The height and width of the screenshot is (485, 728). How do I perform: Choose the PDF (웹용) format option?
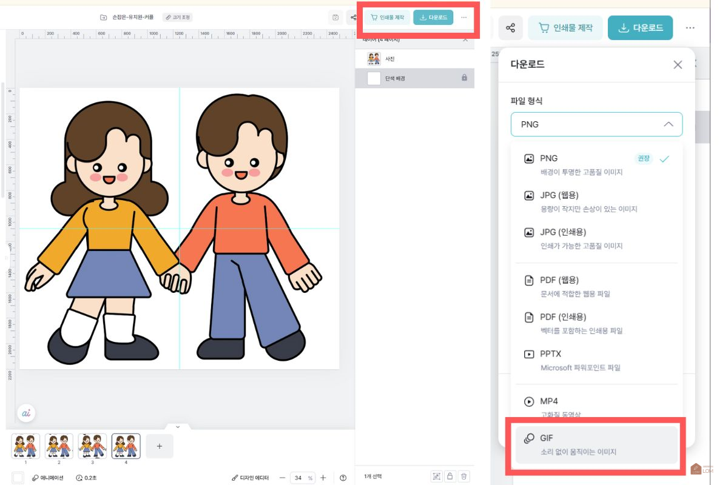pos(596,287)
